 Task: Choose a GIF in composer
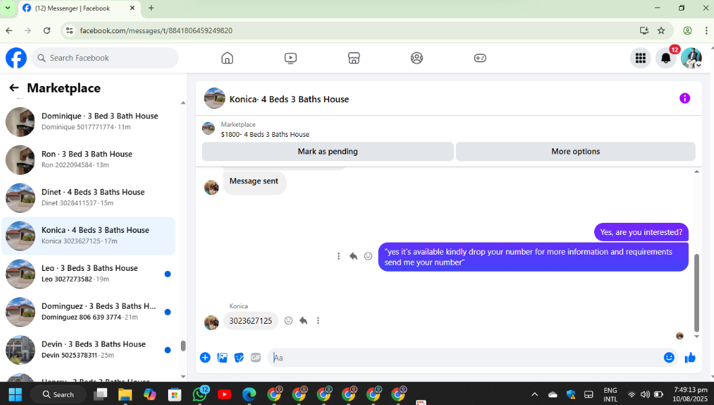pyautogui.click(x=256, y=358)
